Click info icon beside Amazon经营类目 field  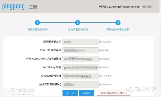pyautogui.click(x=100, y=76)
